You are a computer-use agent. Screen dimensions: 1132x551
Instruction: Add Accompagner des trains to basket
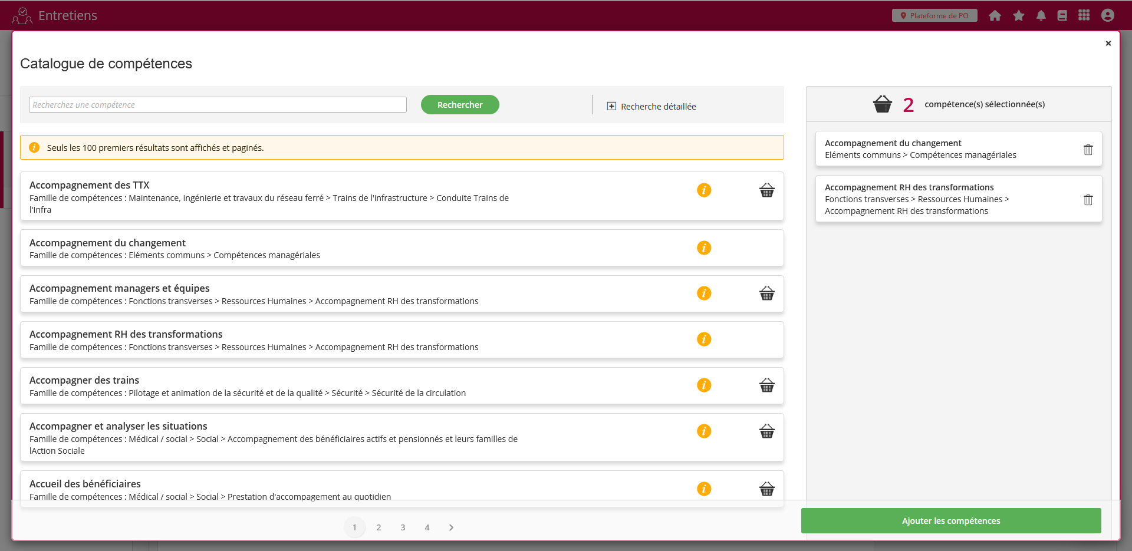point(766,385)
